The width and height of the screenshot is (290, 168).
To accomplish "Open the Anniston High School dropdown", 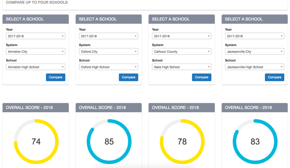I will (36, 67).
